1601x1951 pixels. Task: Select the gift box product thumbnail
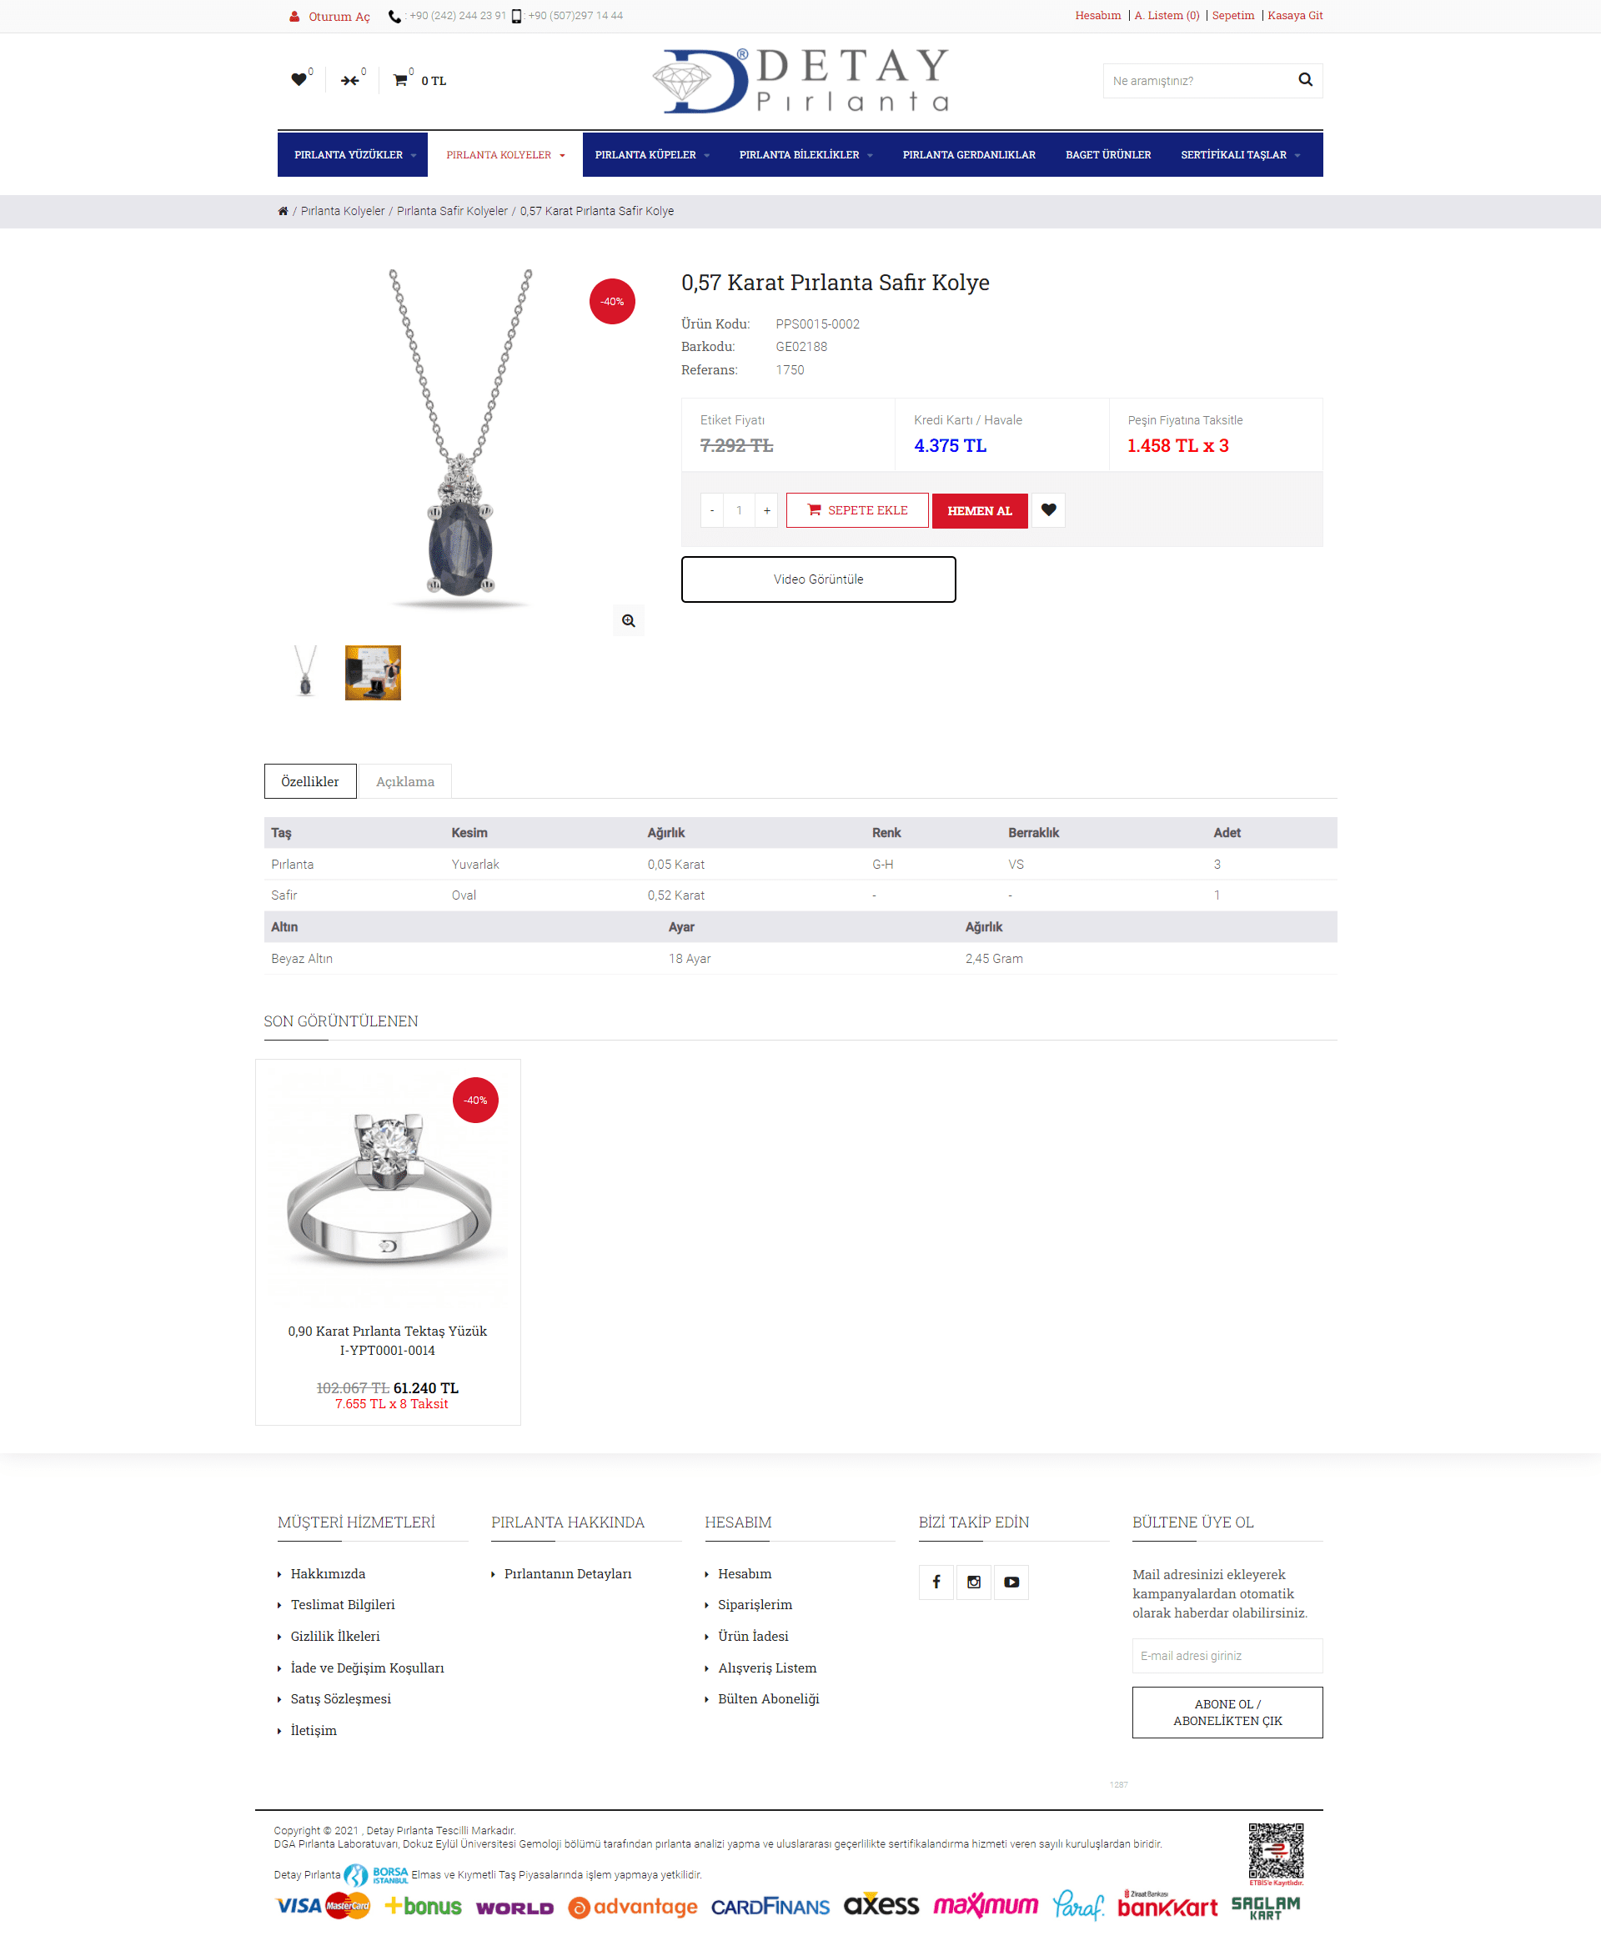[373, 673]
